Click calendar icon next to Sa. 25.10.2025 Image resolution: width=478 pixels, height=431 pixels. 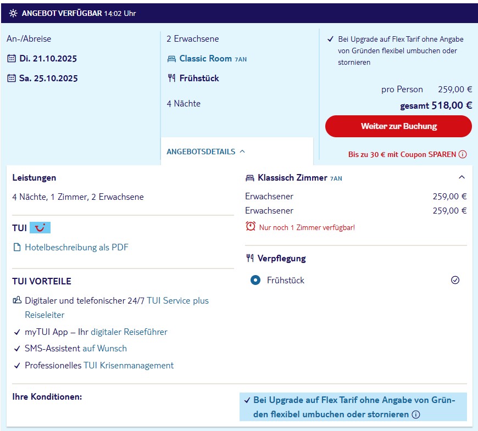[x=12, y=79]
